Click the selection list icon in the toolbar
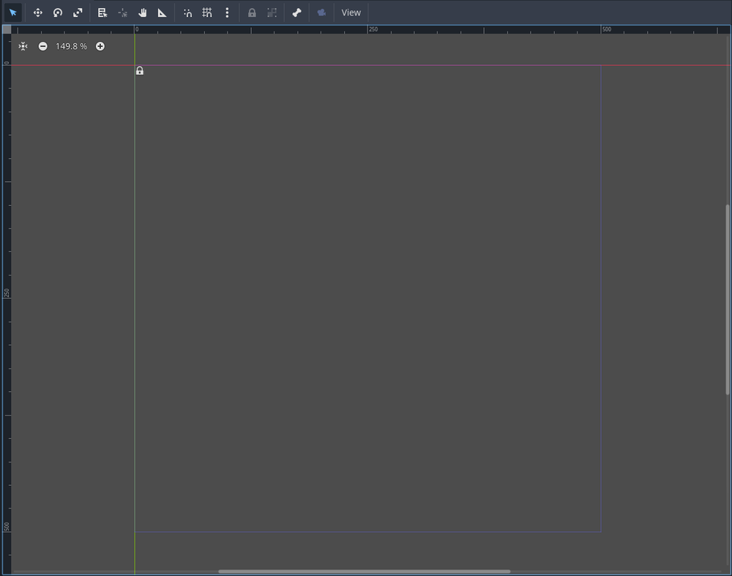This screenshot has width=732, height=576. pyautogui.click(x=102, y=12)
